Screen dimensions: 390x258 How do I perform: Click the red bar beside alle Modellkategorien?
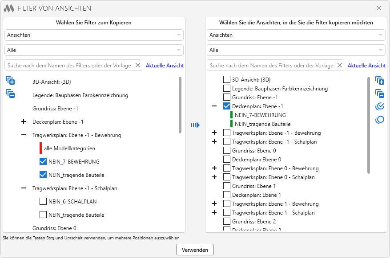tap(40, 148)
